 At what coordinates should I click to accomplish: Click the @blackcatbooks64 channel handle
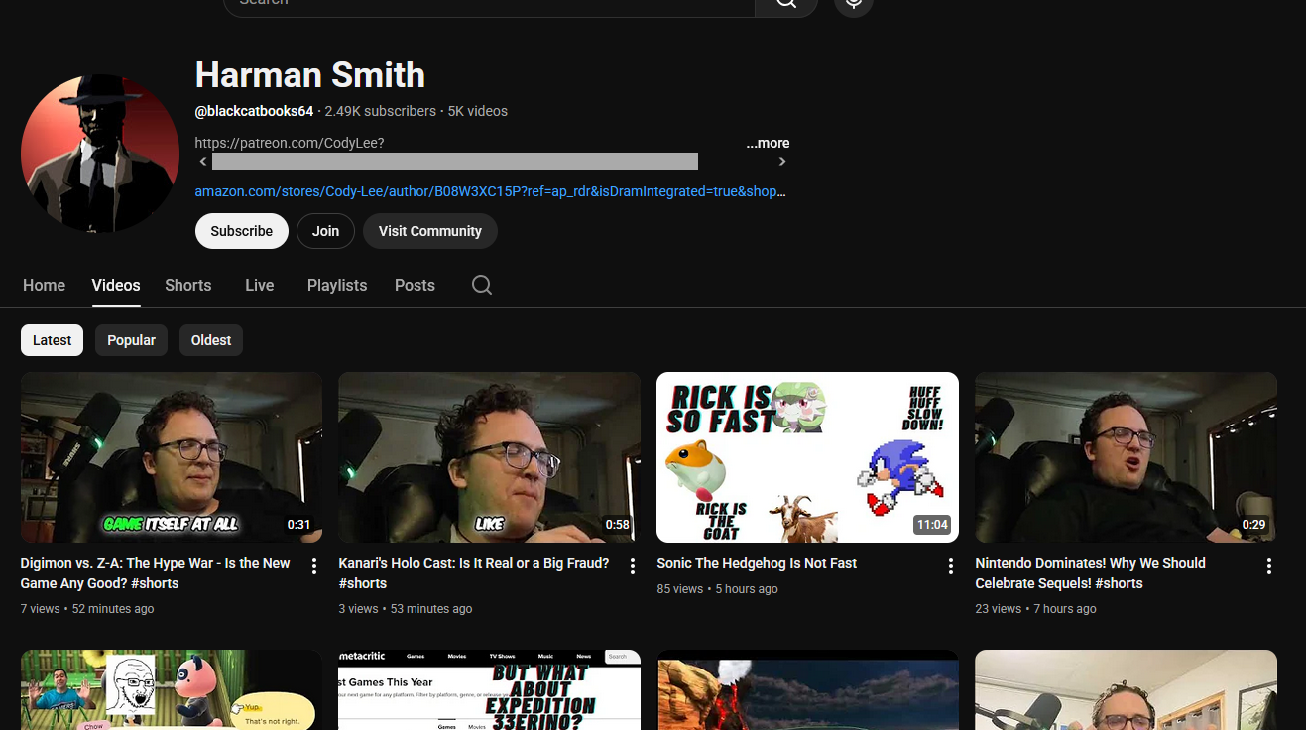(254, 111)
